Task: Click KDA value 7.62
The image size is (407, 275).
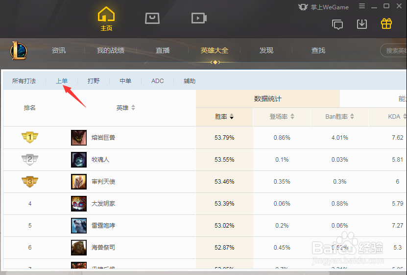Action: tap(397, 138)
